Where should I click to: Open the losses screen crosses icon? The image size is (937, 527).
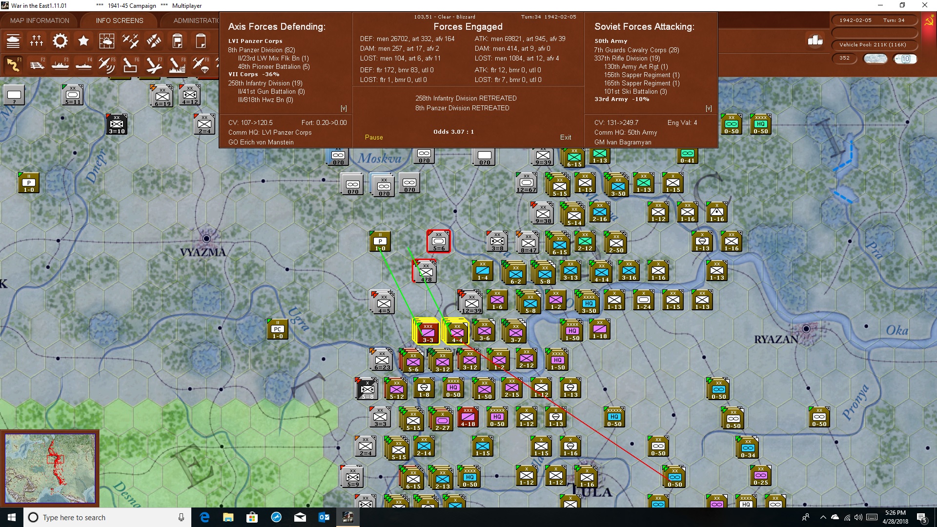coord(37,41)
